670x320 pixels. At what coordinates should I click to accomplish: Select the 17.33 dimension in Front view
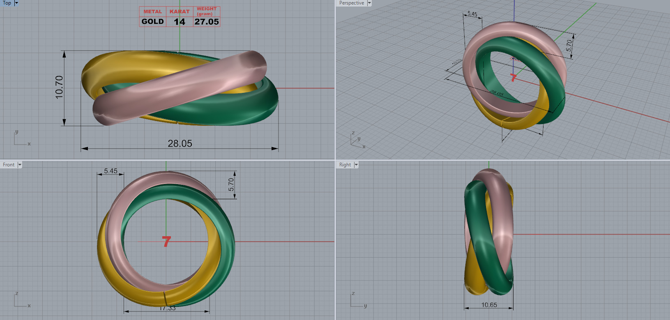[x=167, y=308]
